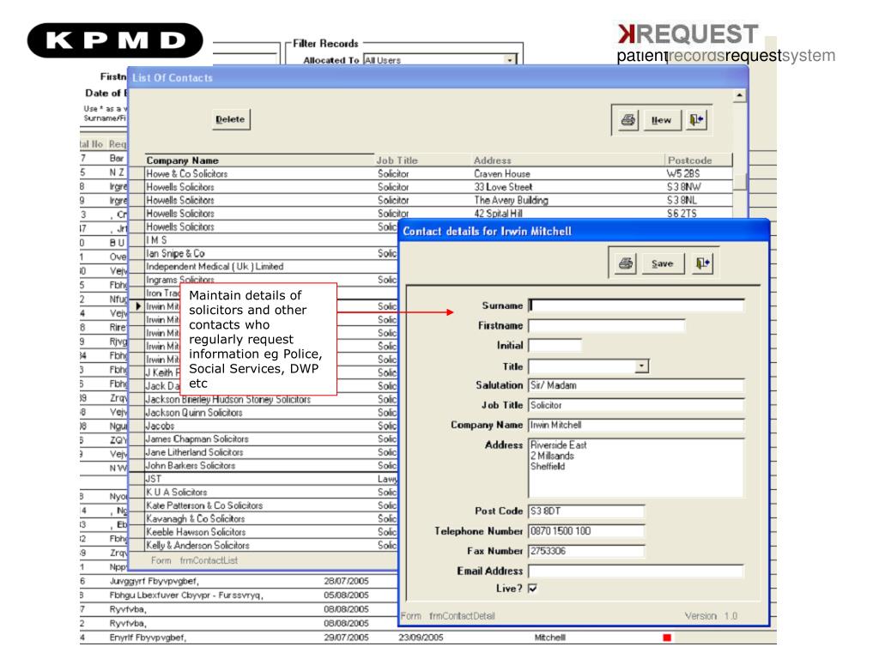This screenshot has width=879, height=659.
Task: Click the New contact button
Action: coord(662,120)
